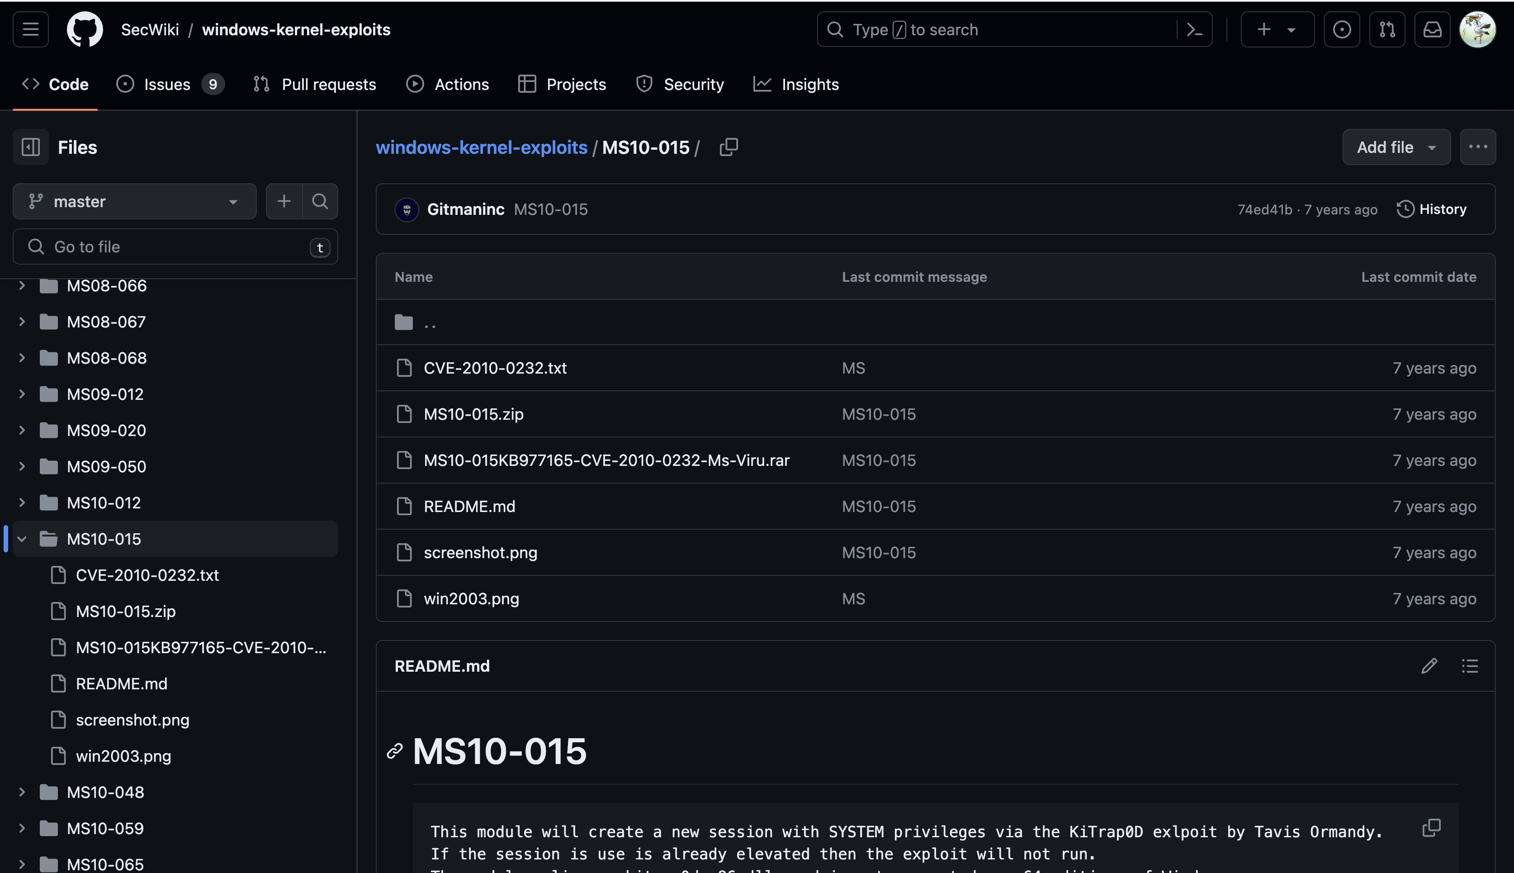Click the Gitmaninc avatar in commit bar
Viewport: 1514px width, 873px height.
tap(407, 209)
